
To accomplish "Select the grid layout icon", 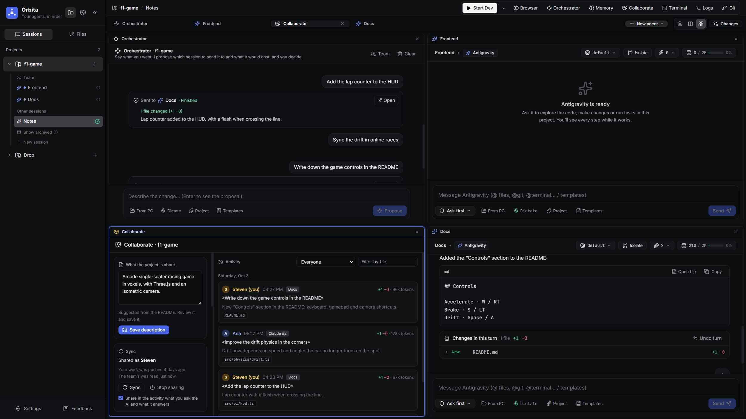I will (x=701, y=24).
